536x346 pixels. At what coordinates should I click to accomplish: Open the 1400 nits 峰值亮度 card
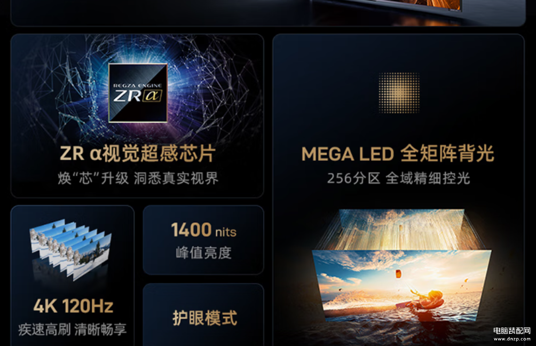pyautogui.click(x=203, y=240)
